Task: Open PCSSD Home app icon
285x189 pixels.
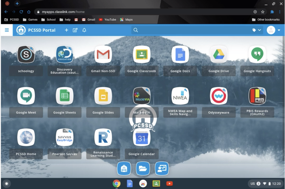Action: 26,137
